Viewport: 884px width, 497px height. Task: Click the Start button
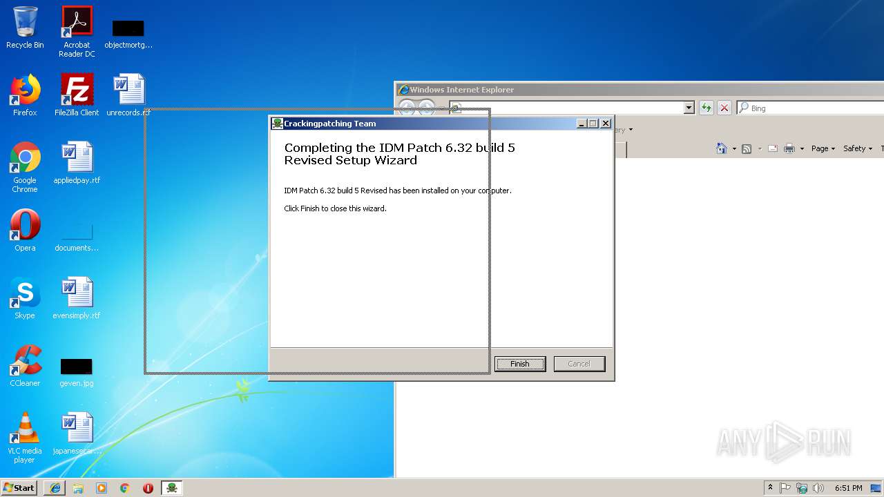pos(19,487)
